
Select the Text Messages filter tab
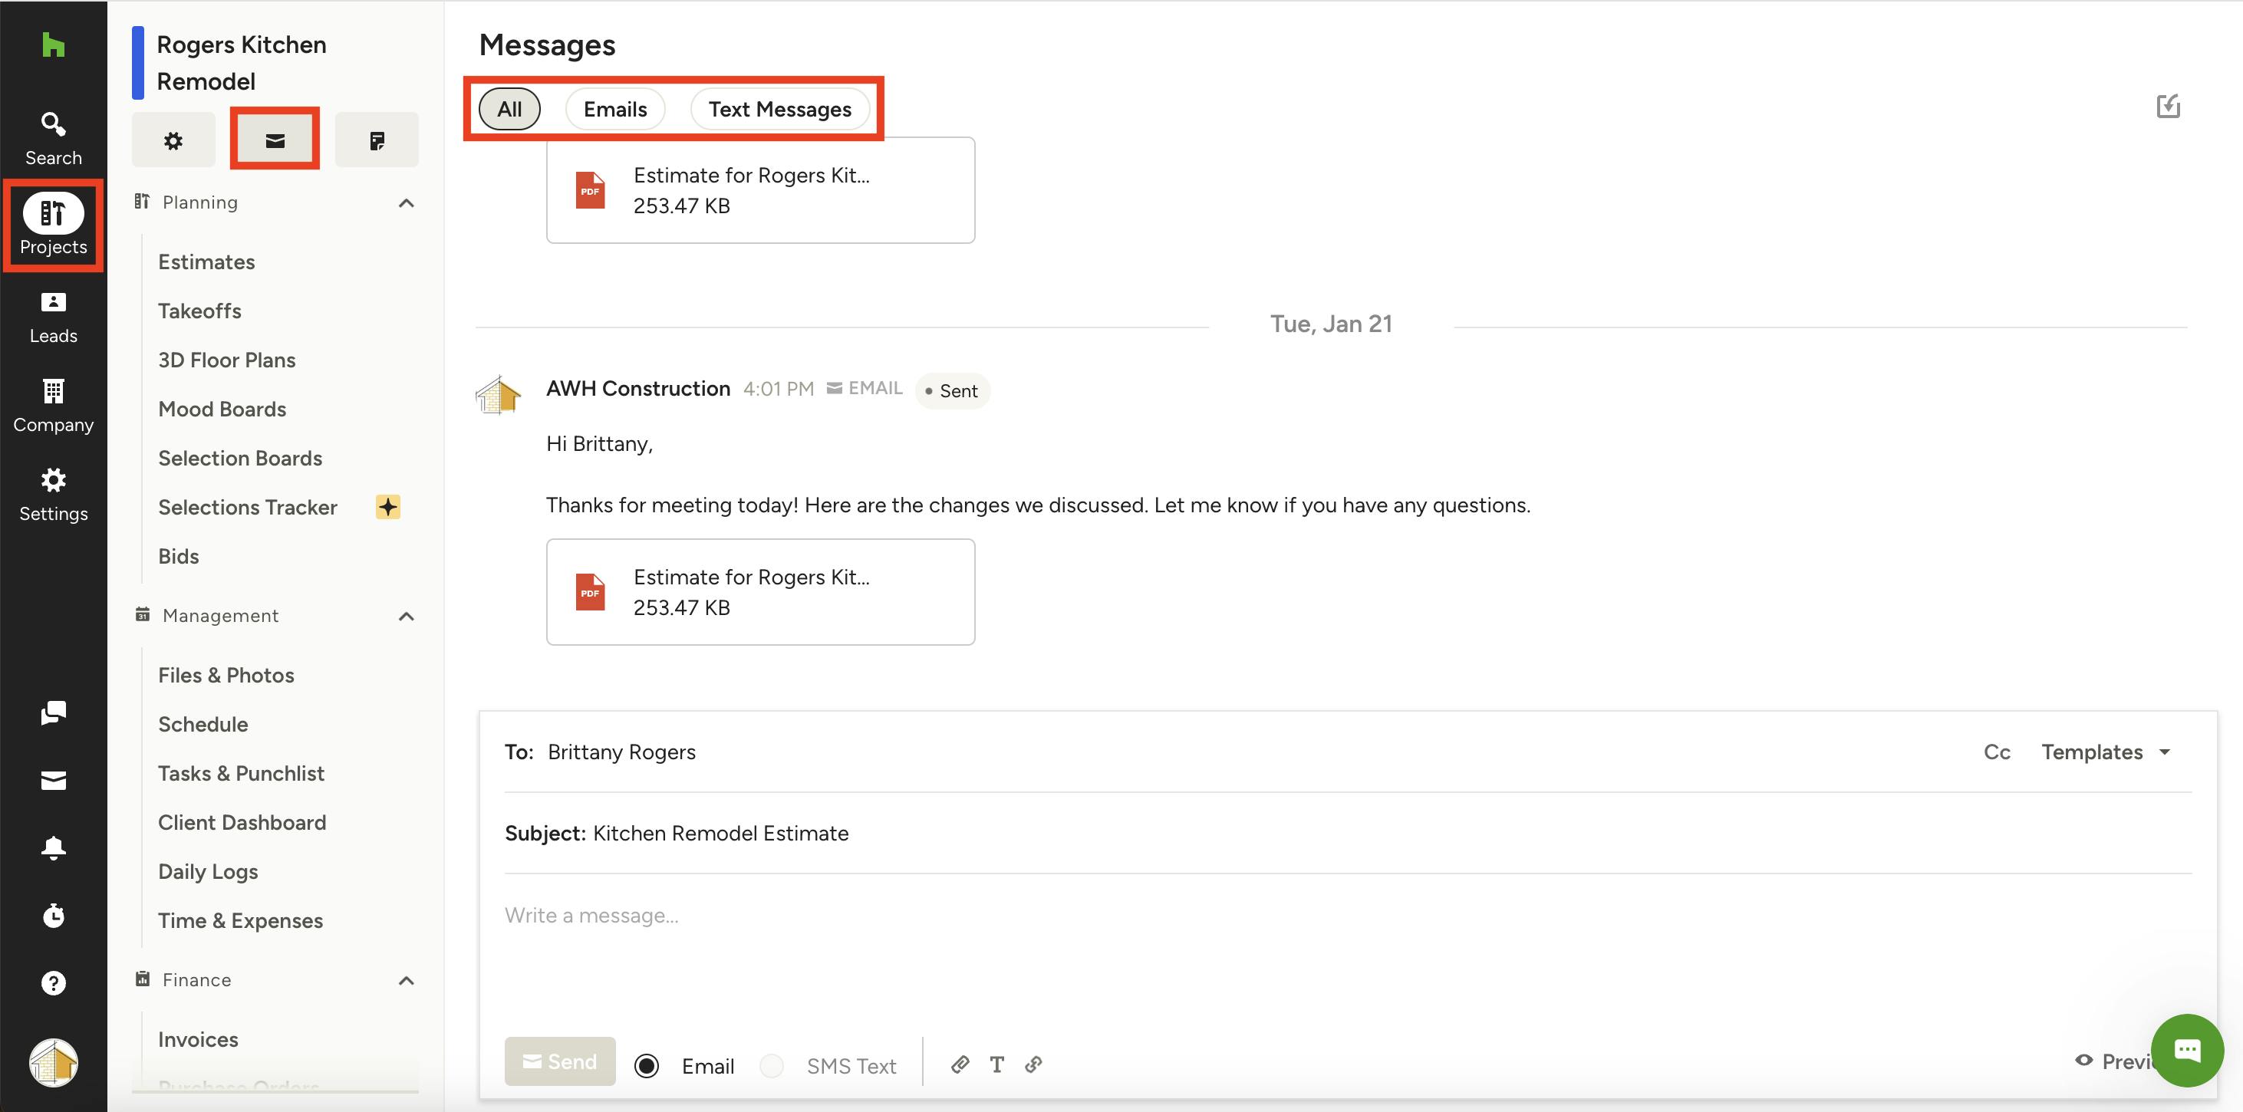coord(779,109)
